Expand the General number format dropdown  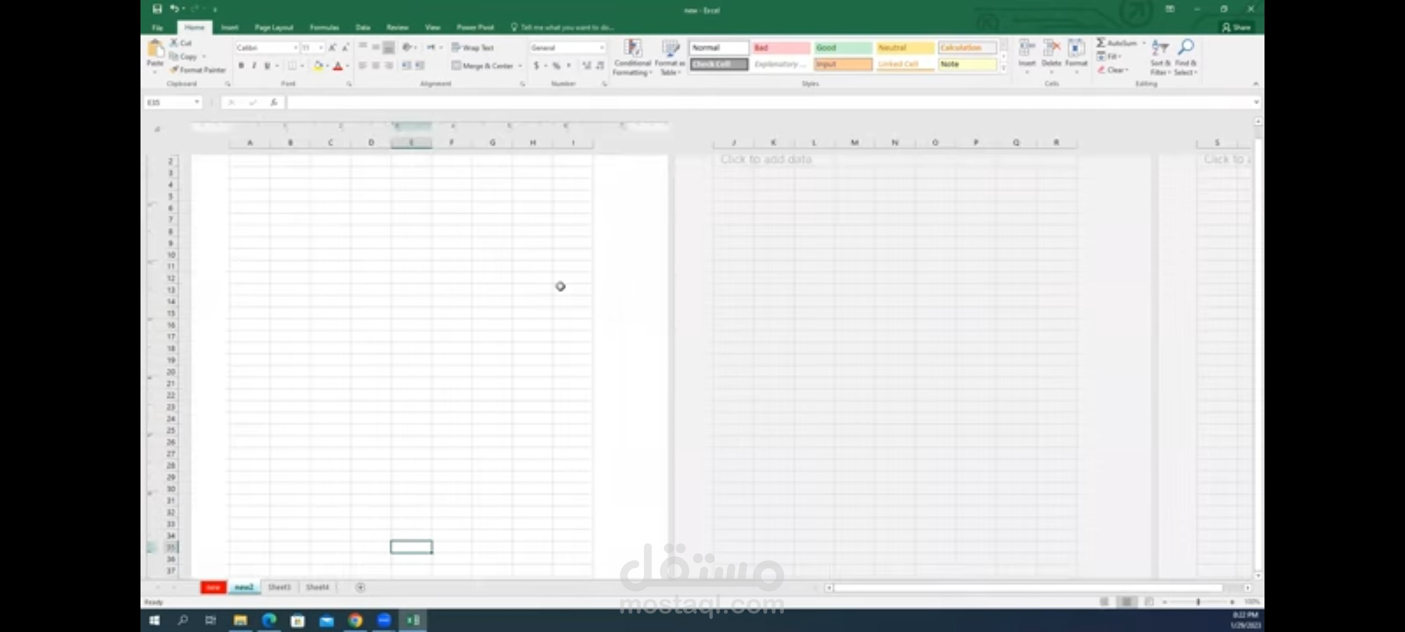pos(601,47)
